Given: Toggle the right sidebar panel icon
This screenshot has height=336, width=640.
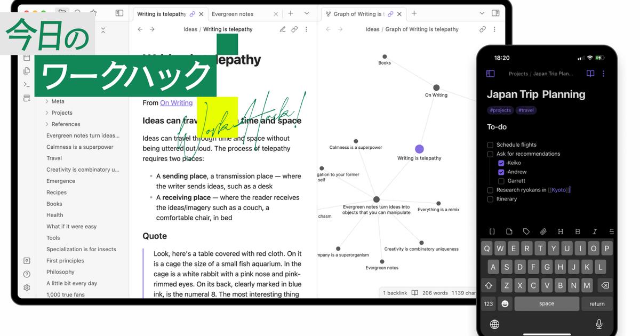Looking at the screenshot, I should click(495, 13).
